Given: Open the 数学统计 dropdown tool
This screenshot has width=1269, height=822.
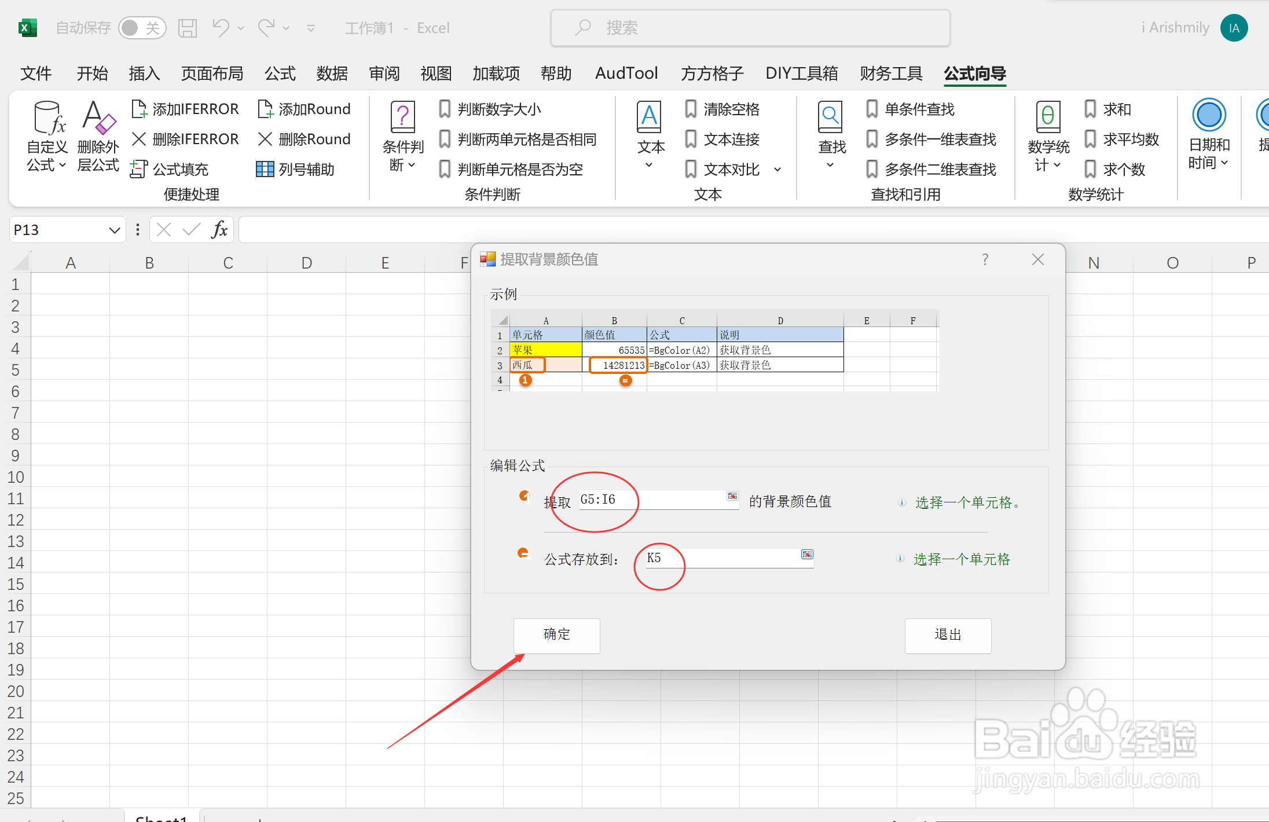Looking at the screenshot, I should (x=1048, y=137).
